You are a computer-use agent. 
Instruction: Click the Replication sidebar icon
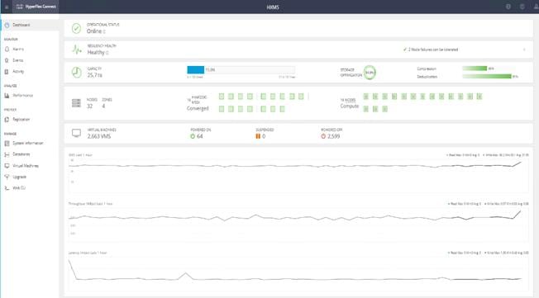coord(7,120)
